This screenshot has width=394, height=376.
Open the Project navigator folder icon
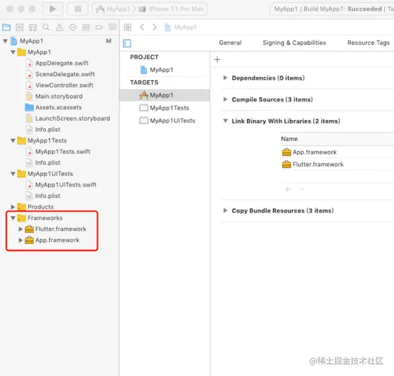point(6,27)
